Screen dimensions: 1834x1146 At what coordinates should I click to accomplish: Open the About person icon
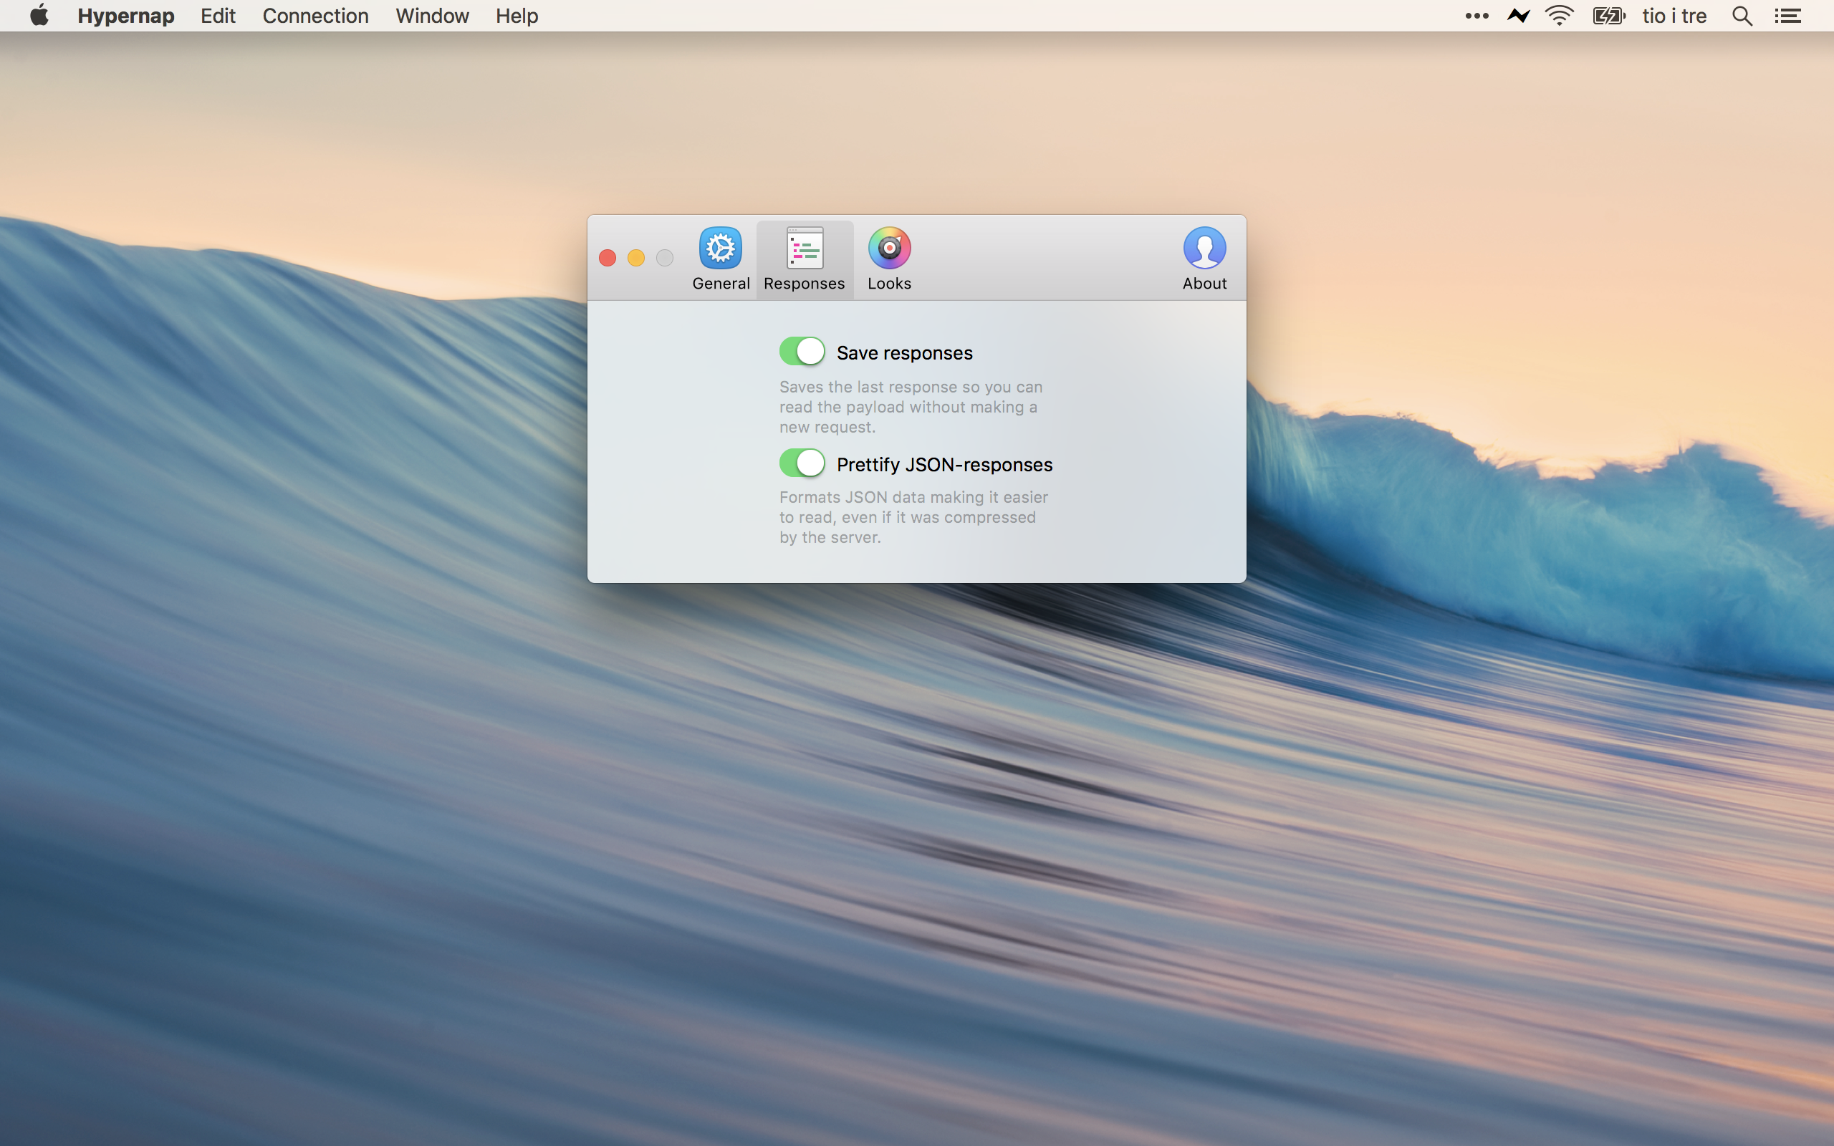[x=1204, y=249]
